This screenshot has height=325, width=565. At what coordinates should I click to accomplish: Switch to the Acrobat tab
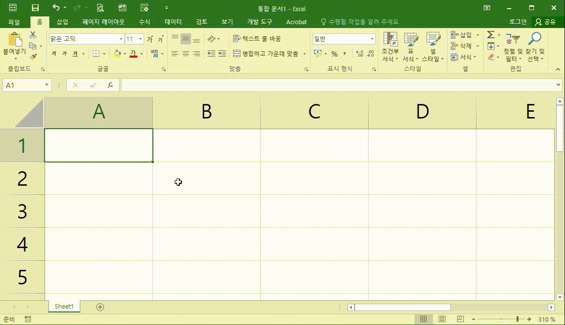coord(297,22)
